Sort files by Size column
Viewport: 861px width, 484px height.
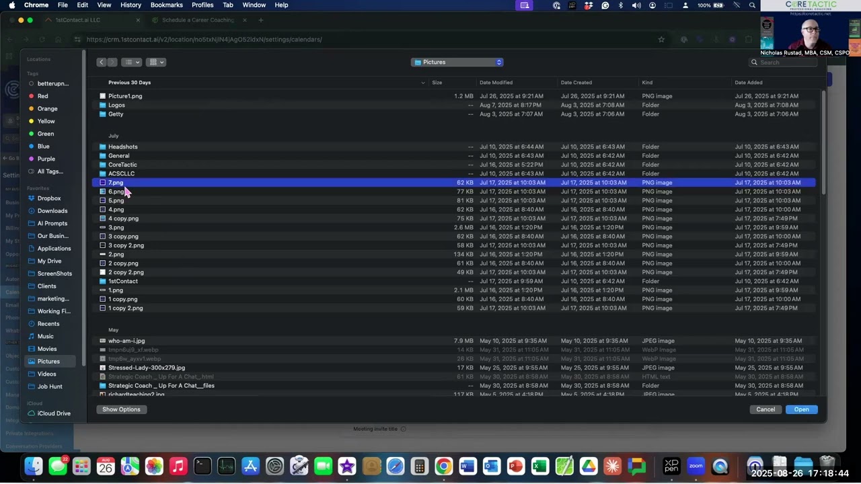tap(437, 83)
